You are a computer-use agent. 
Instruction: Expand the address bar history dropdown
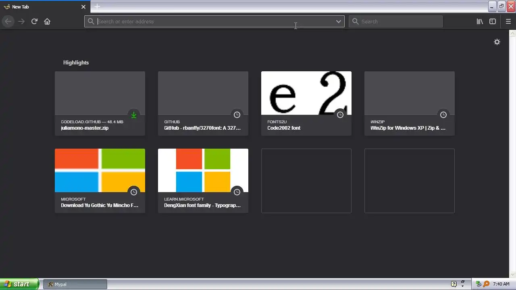(x=339, y=21)
